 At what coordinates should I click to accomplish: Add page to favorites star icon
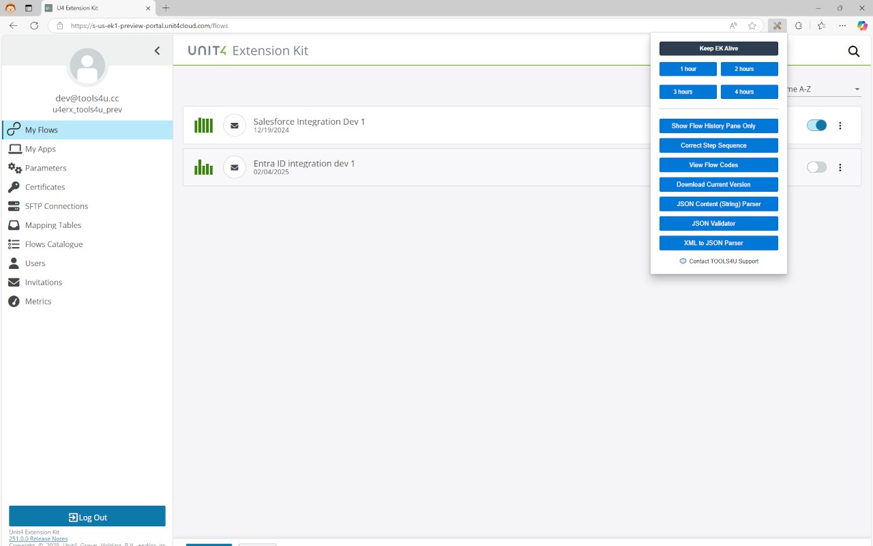752,25
